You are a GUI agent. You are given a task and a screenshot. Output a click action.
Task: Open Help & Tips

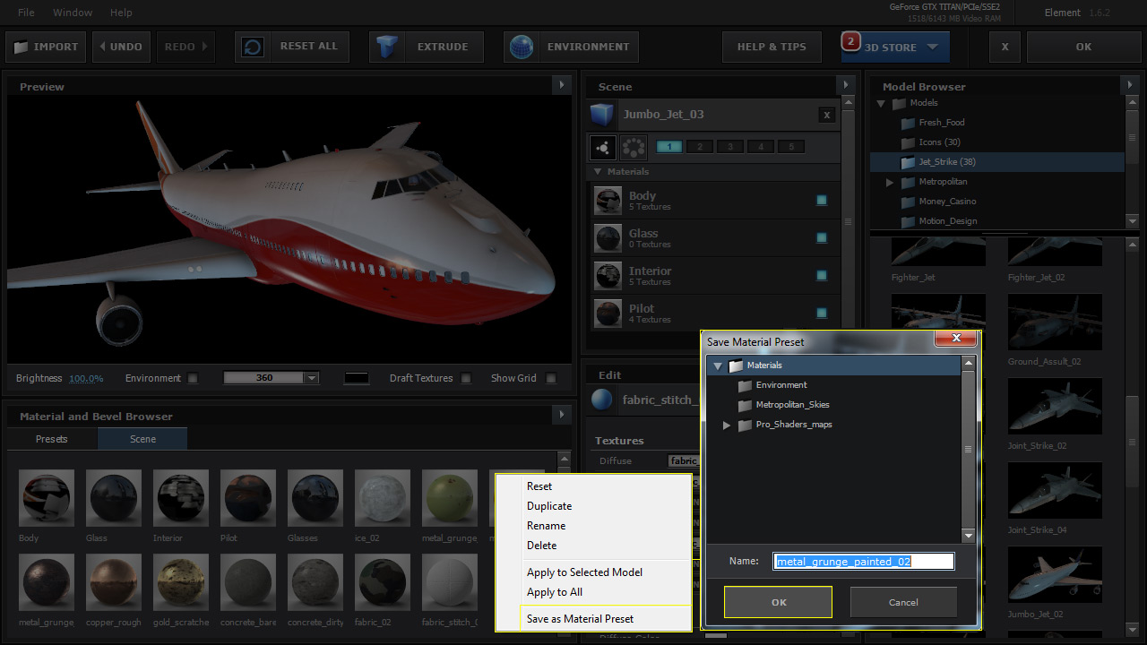772,47
